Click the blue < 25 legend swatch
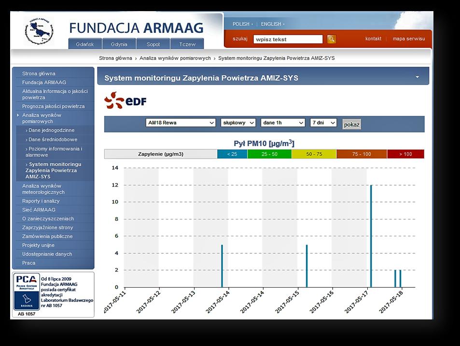 [232, 154]
